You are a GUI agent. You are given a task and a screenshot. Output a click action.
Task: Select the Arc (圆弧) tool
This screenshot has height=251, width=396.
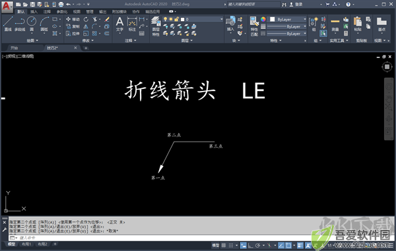click(x=44, y=24)
